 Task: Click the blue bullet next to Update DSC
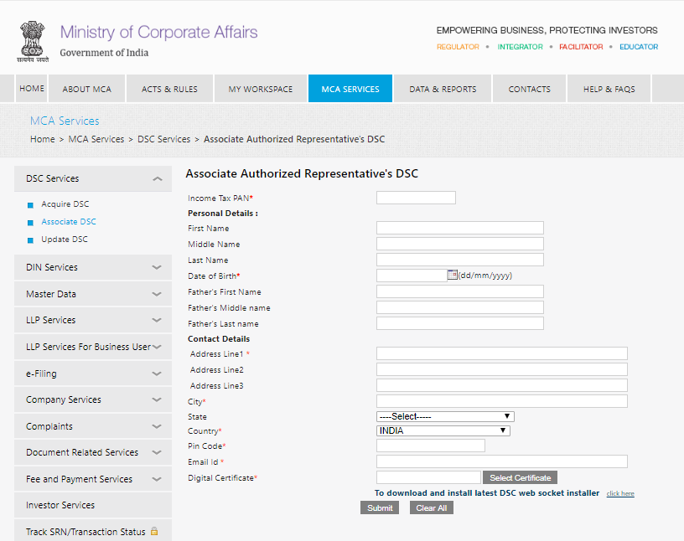coord(30,240)
